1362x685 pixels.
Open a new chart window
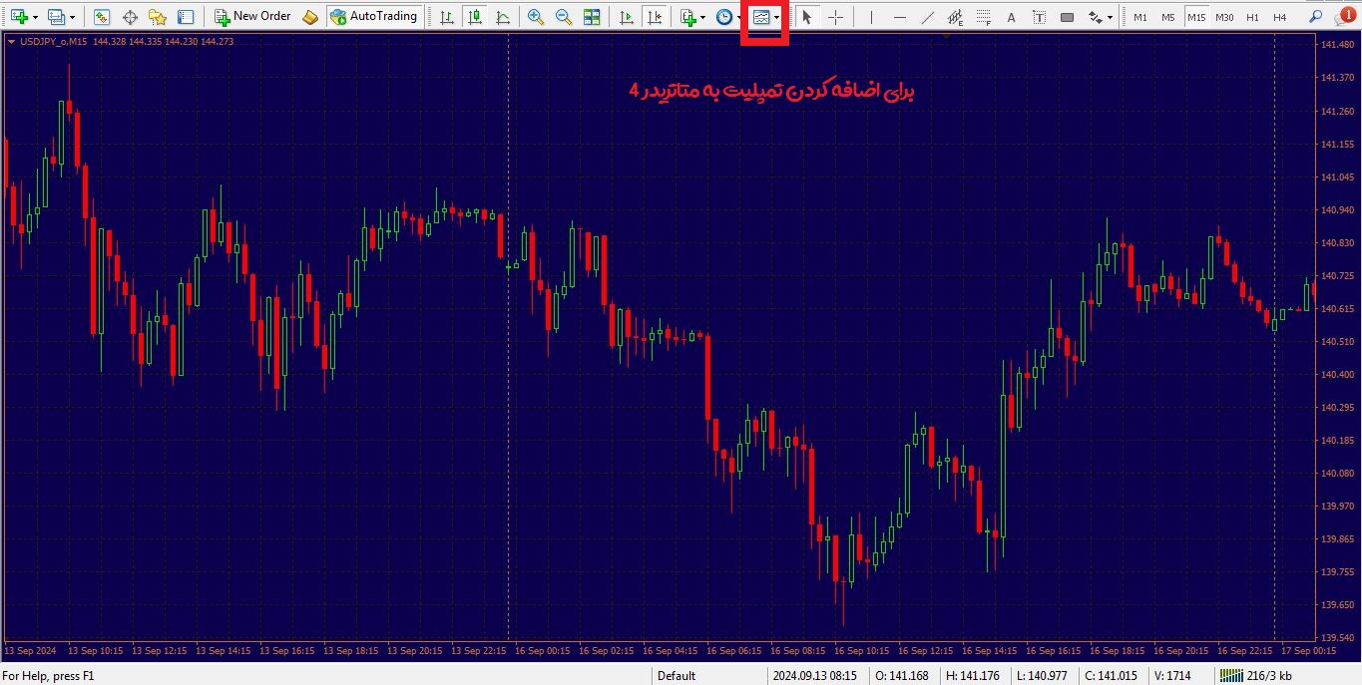coord(19,17)
